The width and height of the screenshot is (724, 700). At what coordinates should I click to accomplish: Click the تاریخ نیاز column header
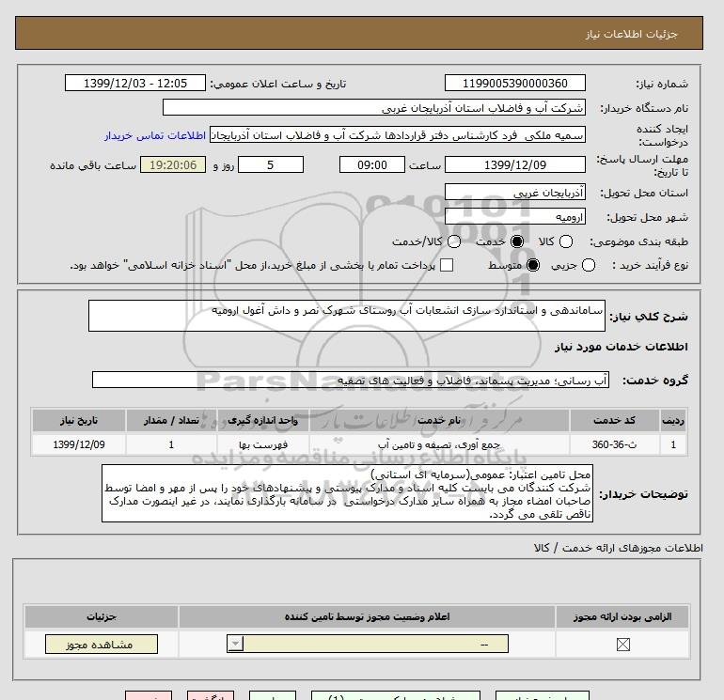click(79, 420)
